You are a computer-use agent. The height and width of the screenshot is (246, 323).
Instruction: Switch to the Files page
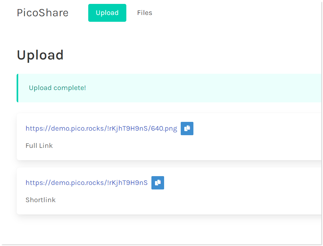[x=145, y=13]
